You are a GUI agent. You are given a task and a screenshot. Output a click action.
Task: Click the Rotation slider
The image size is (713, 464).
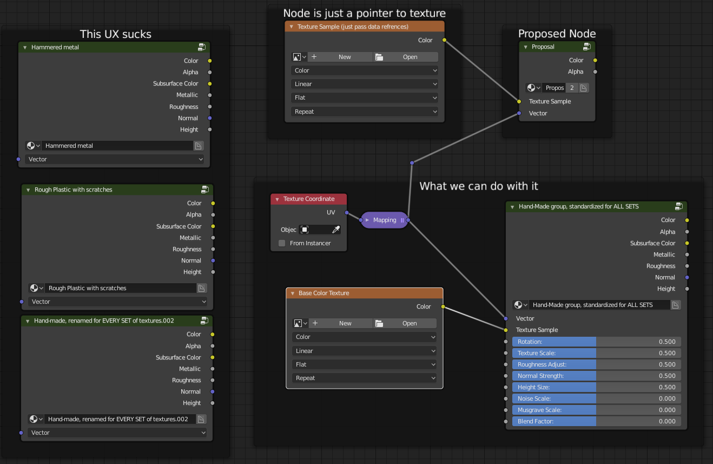tap(597, 342)
